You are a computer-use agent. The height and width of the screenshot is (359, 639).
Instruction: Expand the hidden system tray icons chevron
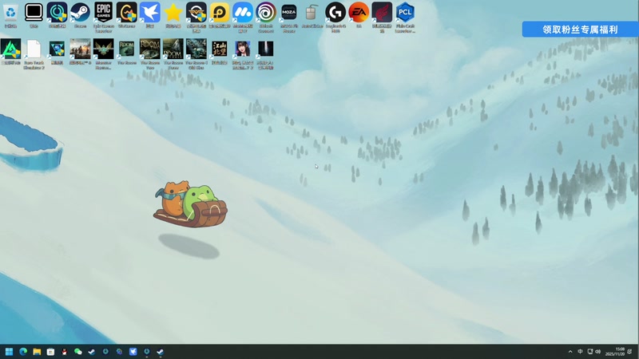point(570,352)
